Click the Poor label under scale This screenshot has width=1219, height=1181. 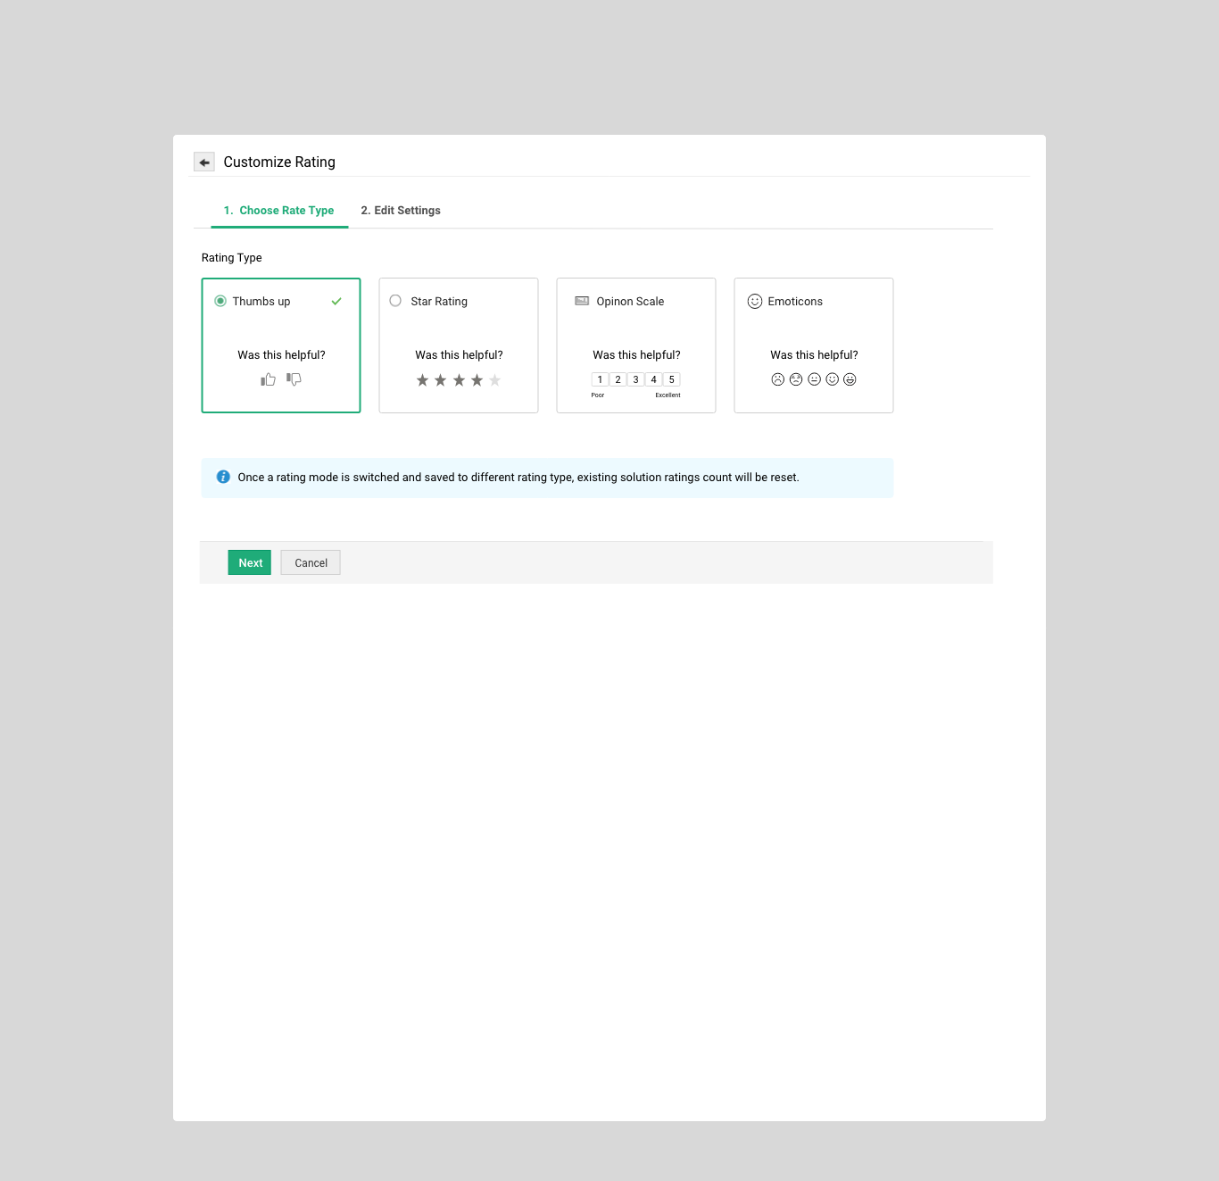click(x=598, y=395)
